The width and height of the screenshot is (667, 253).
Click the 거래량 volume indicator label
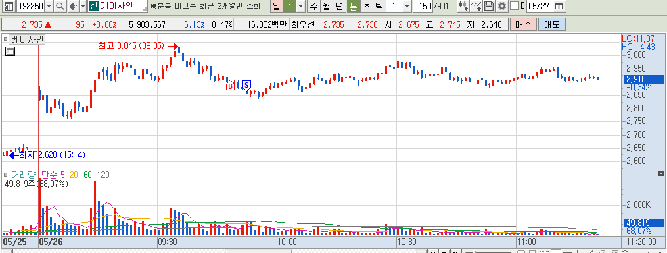tap(24, 175)
